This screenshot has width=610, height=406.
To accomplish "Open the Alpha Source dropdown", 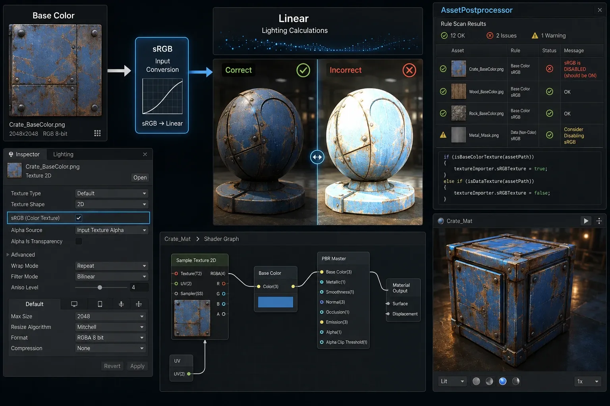I will coord(112,230).
